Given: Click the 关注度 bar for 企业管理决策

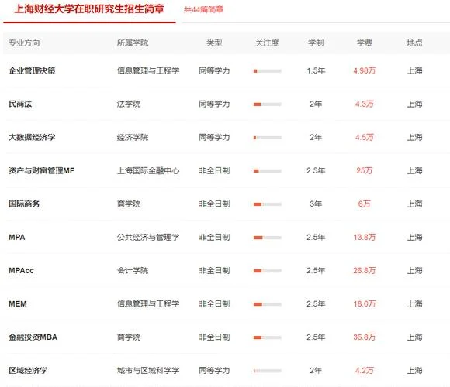Looking at the screenshot, I should click(x=268, y=71).
